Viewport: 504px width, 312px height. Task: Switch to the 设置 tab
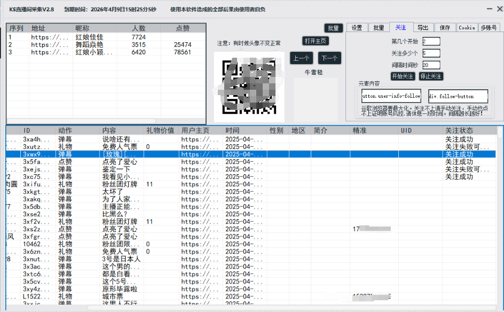pos(357,28)
